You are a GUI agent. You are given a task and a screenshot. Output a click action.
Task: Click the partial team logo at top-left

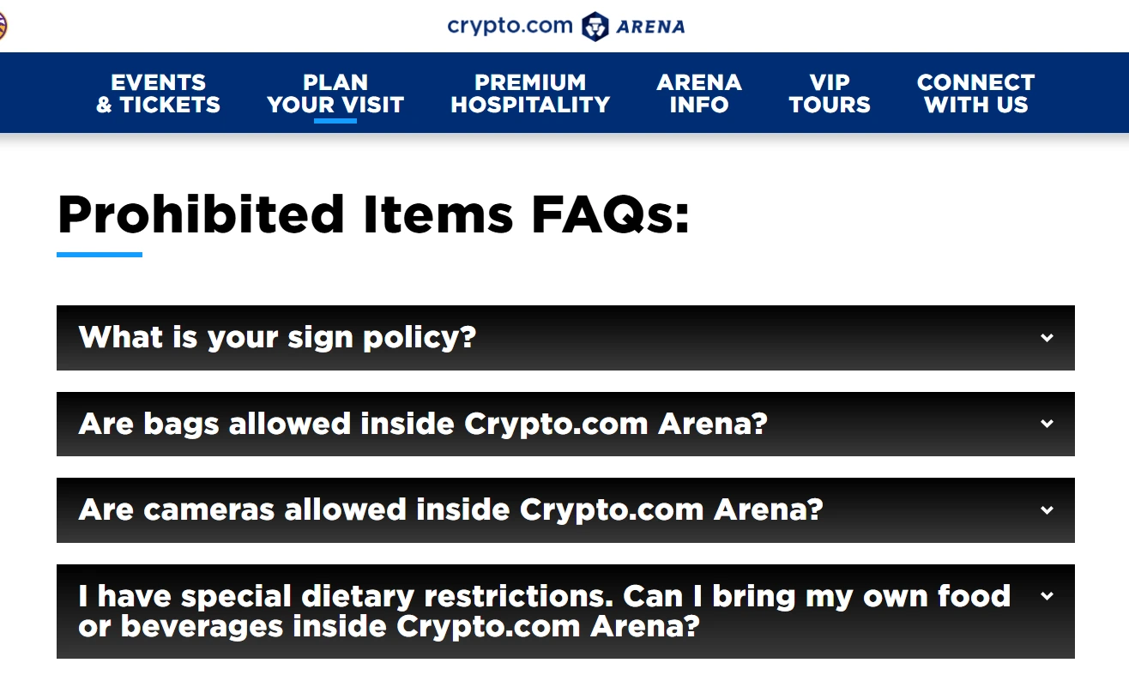pyautogui.click(x=3, y=26)
